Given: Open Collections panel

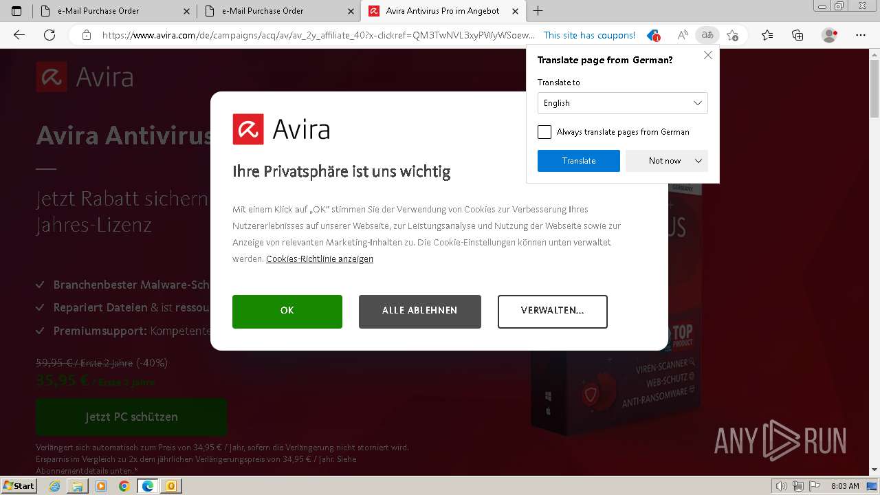Looking at the screenshot, I should (797, 35).
